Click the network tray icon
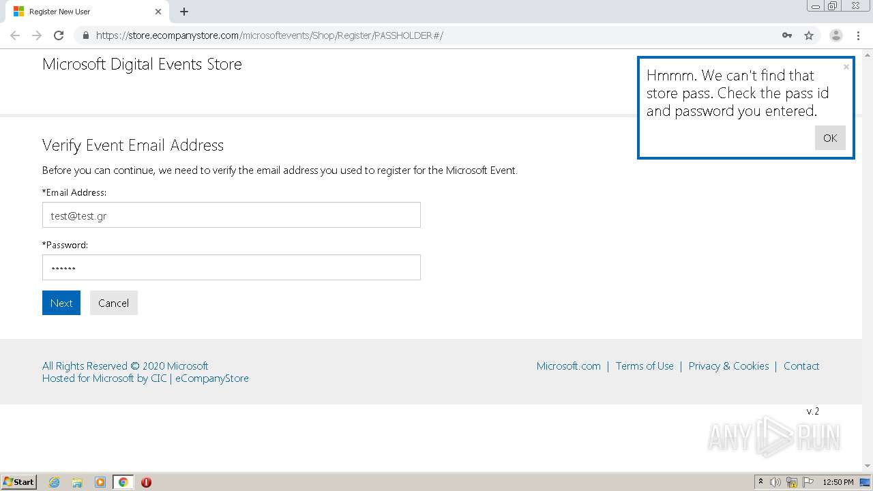This screenshot has width=873, height=491. click(792, 482)
